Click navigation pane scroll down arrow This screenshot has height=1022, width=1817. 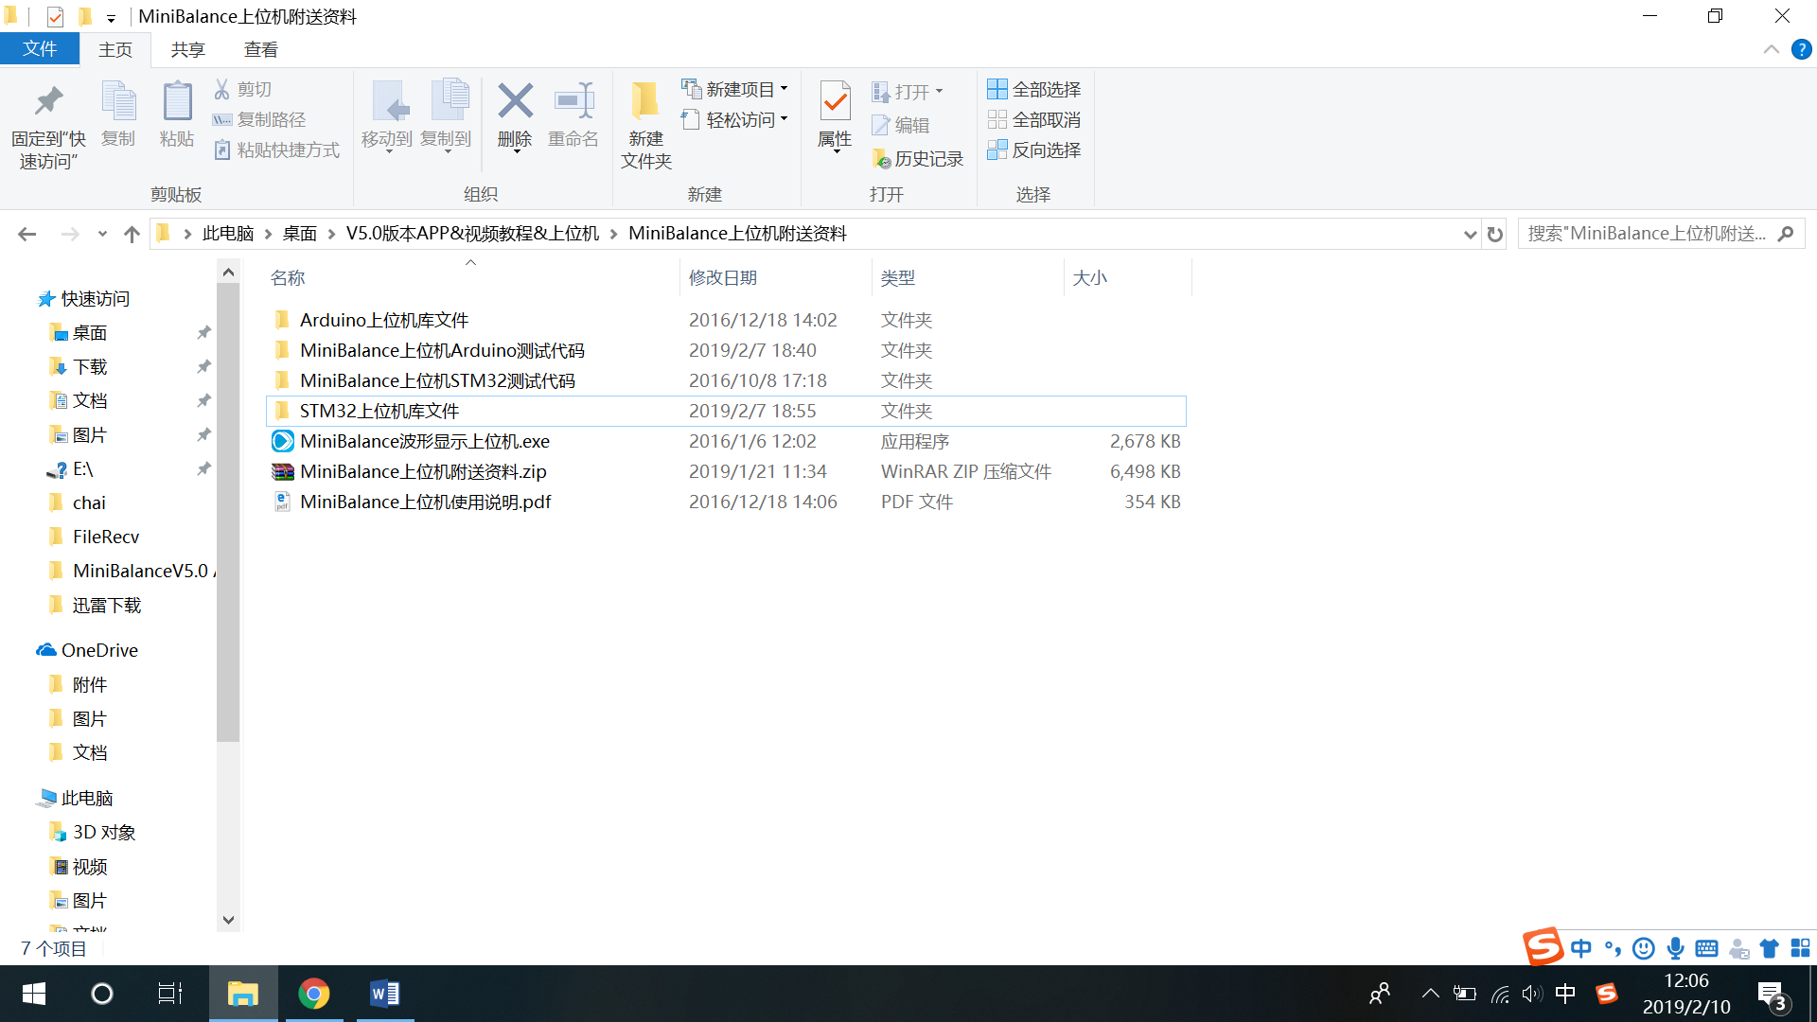(228, 920)
